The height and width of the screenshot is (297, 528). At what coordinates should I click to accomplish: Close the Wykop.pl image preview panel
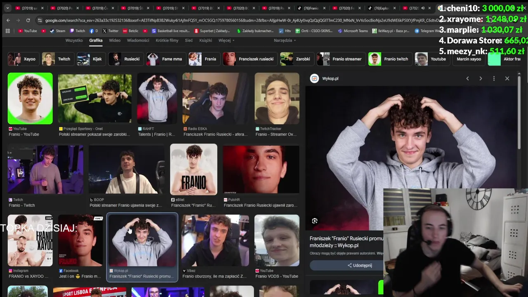tap(507, 78)
